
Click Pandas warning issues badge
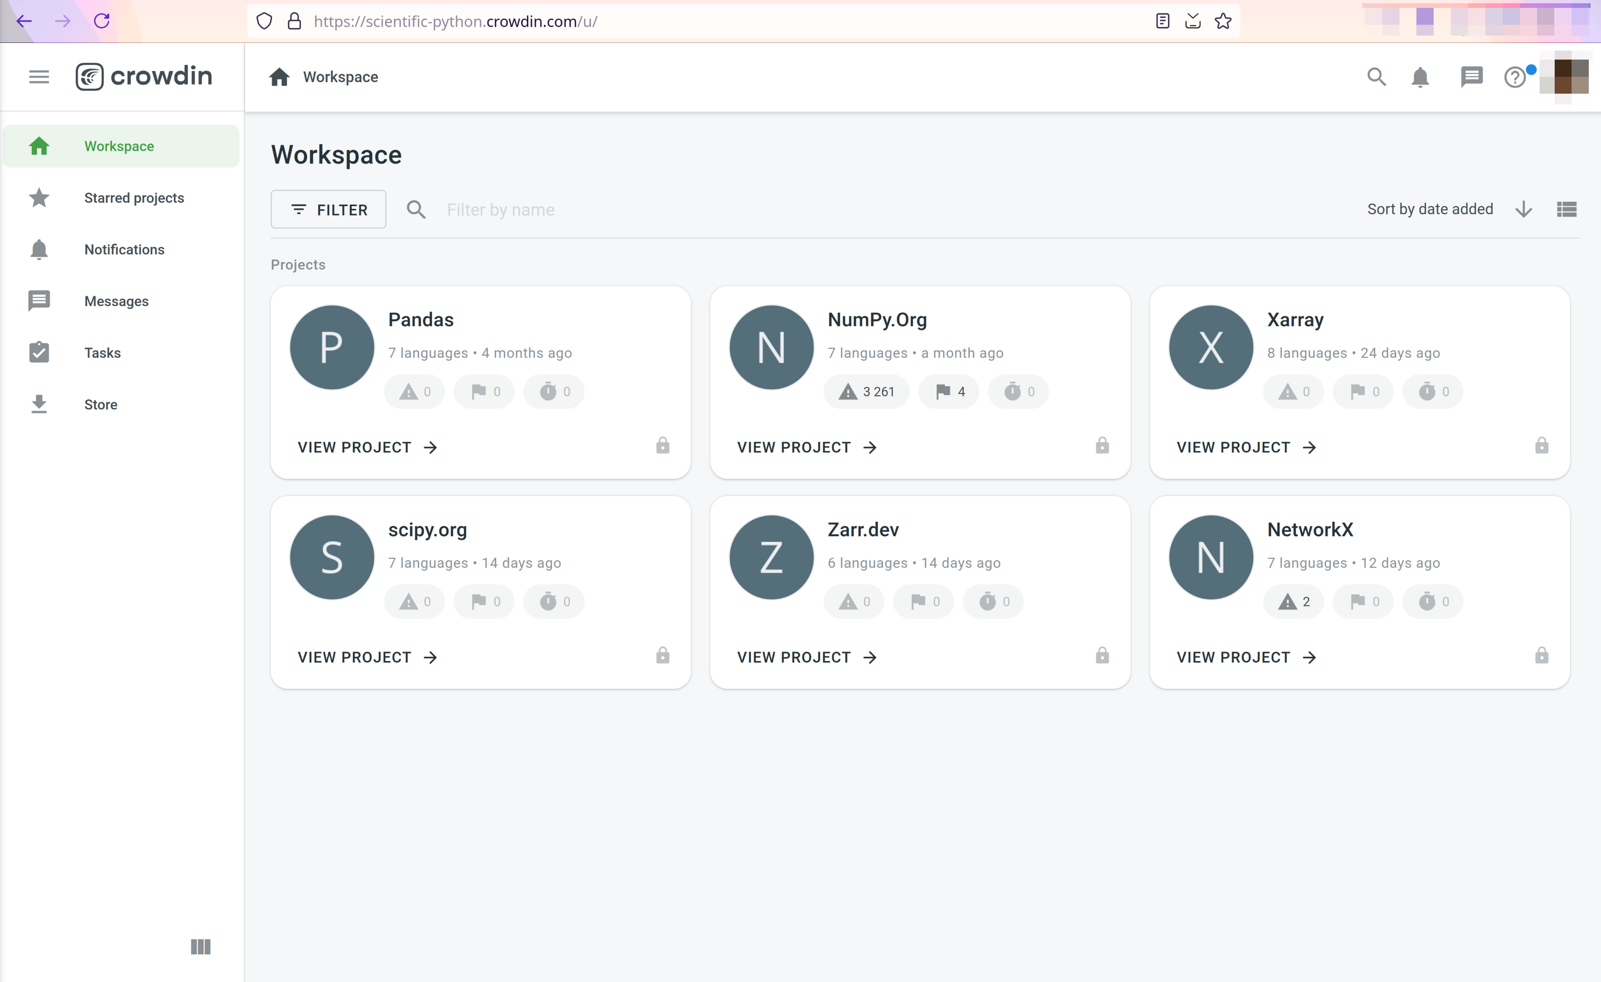[x=414, y=392]
